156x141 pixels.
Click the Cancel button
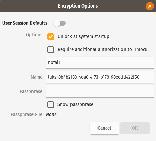[104, 128]
